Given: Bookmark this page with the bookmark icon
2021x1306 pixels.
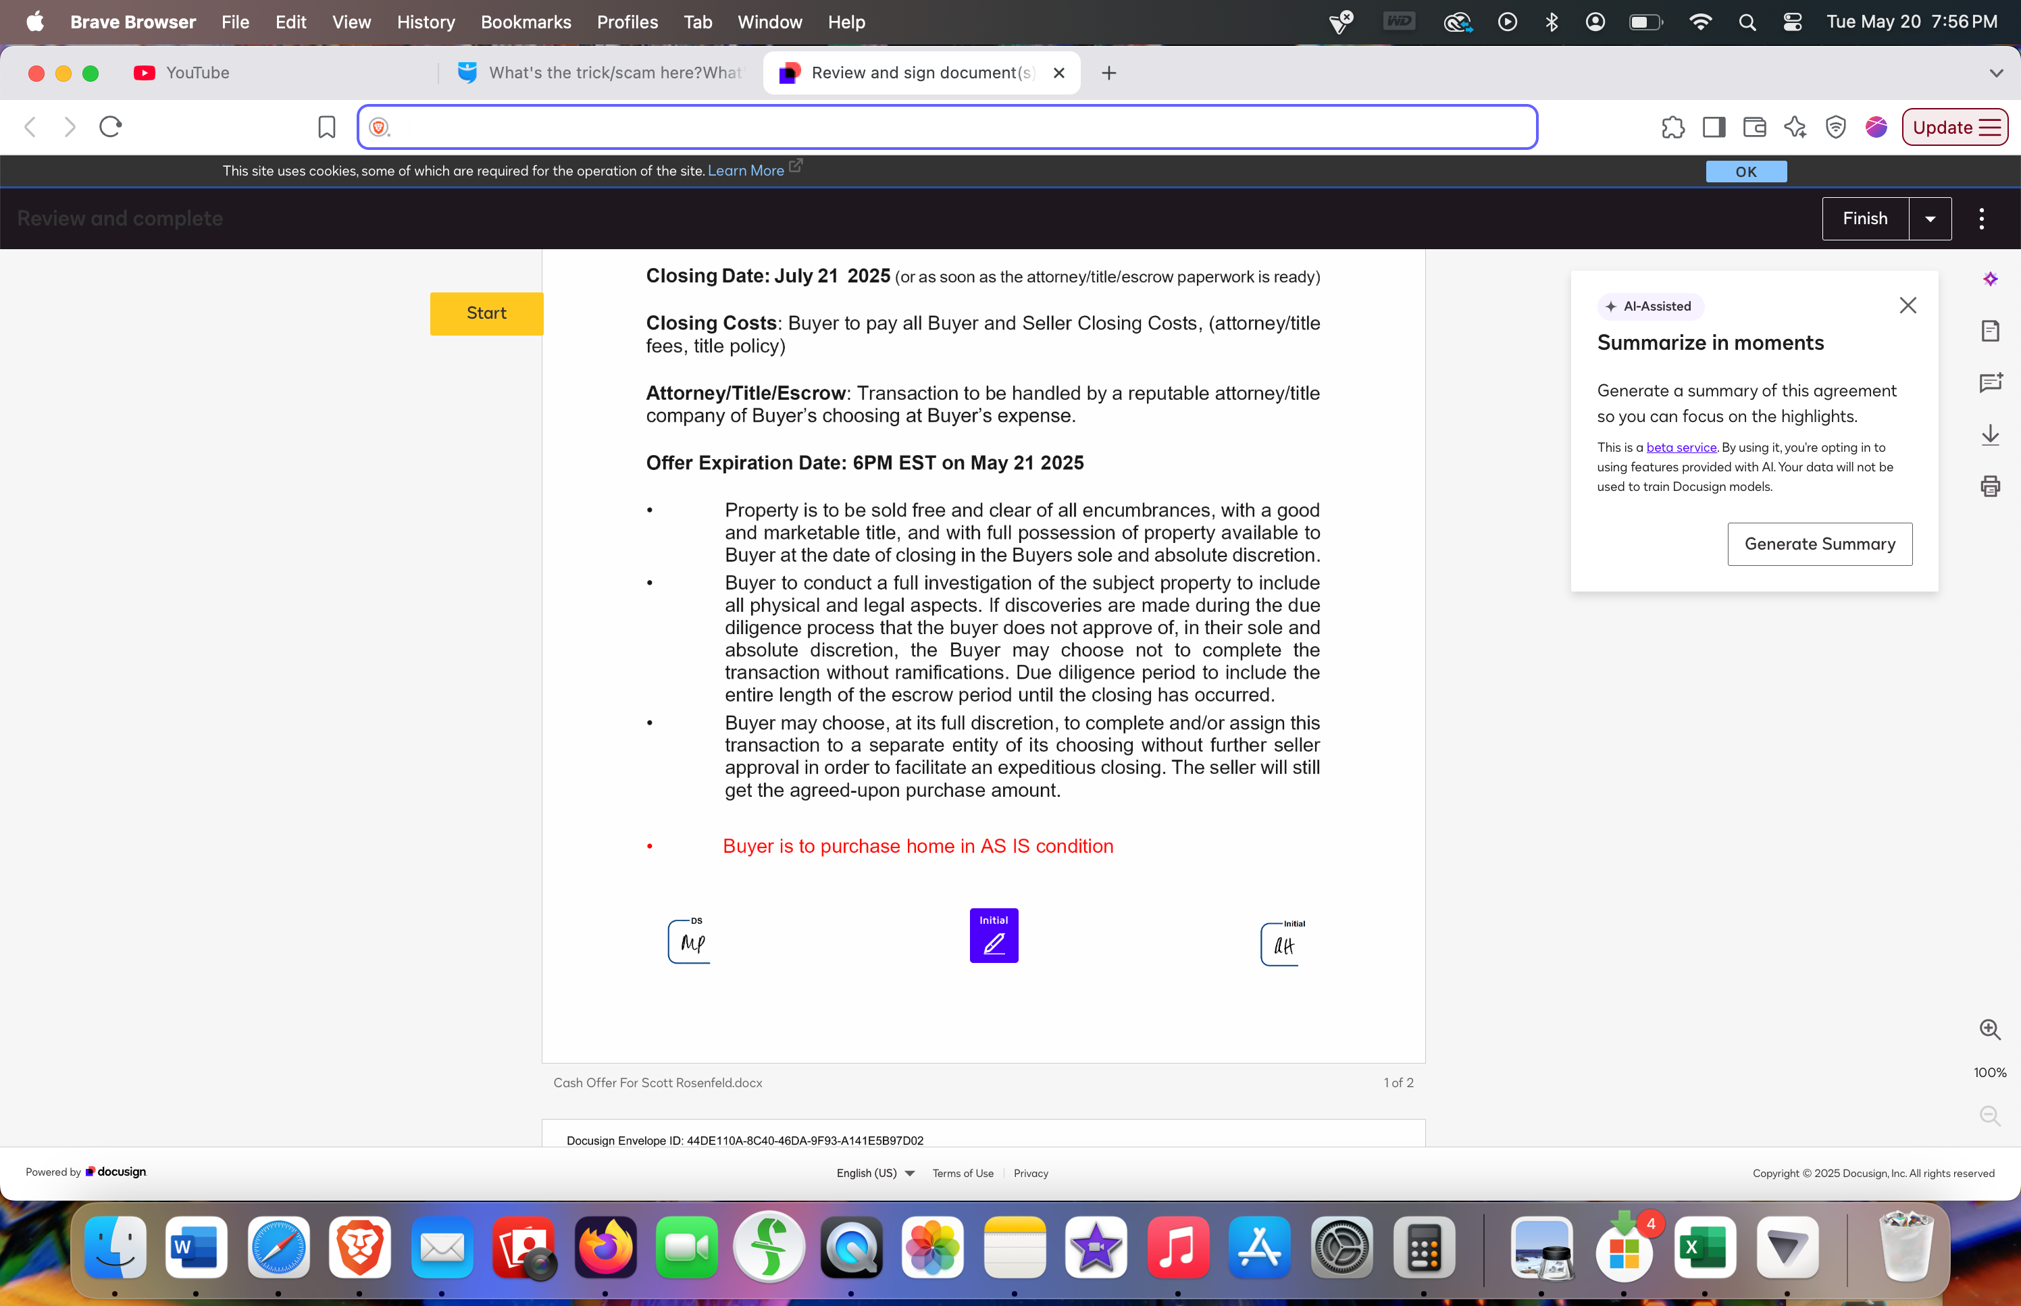Looking at the screenshot, I should (x=326, y=127).
